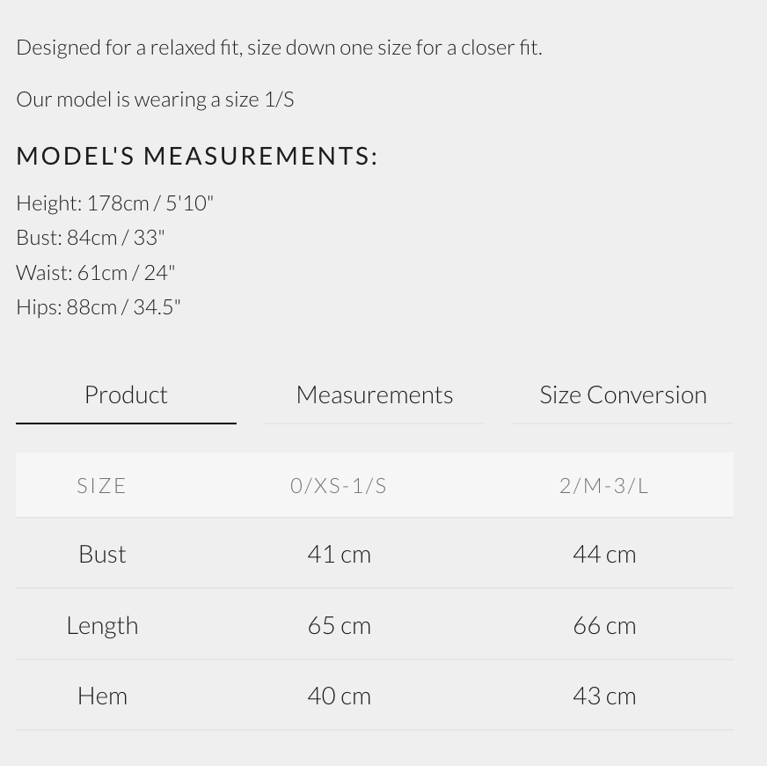Click the model's hips 88cm line
The height and width of the screenshot is (766, 767).
99,306
